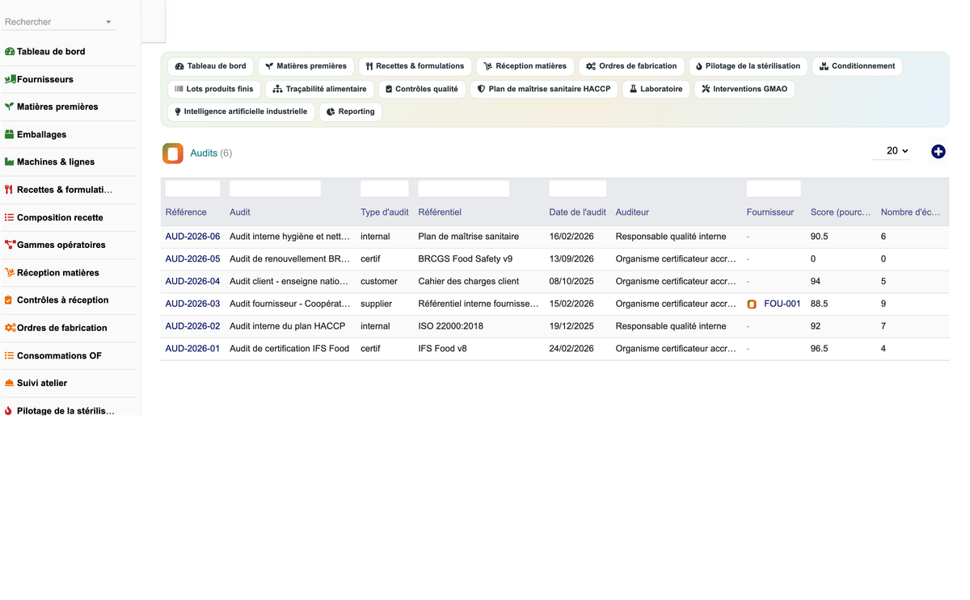The height and width of the screenshot is (600, 970).
Task: Click the Suivi atelier helmet icon
Action: tap(10, 383)
